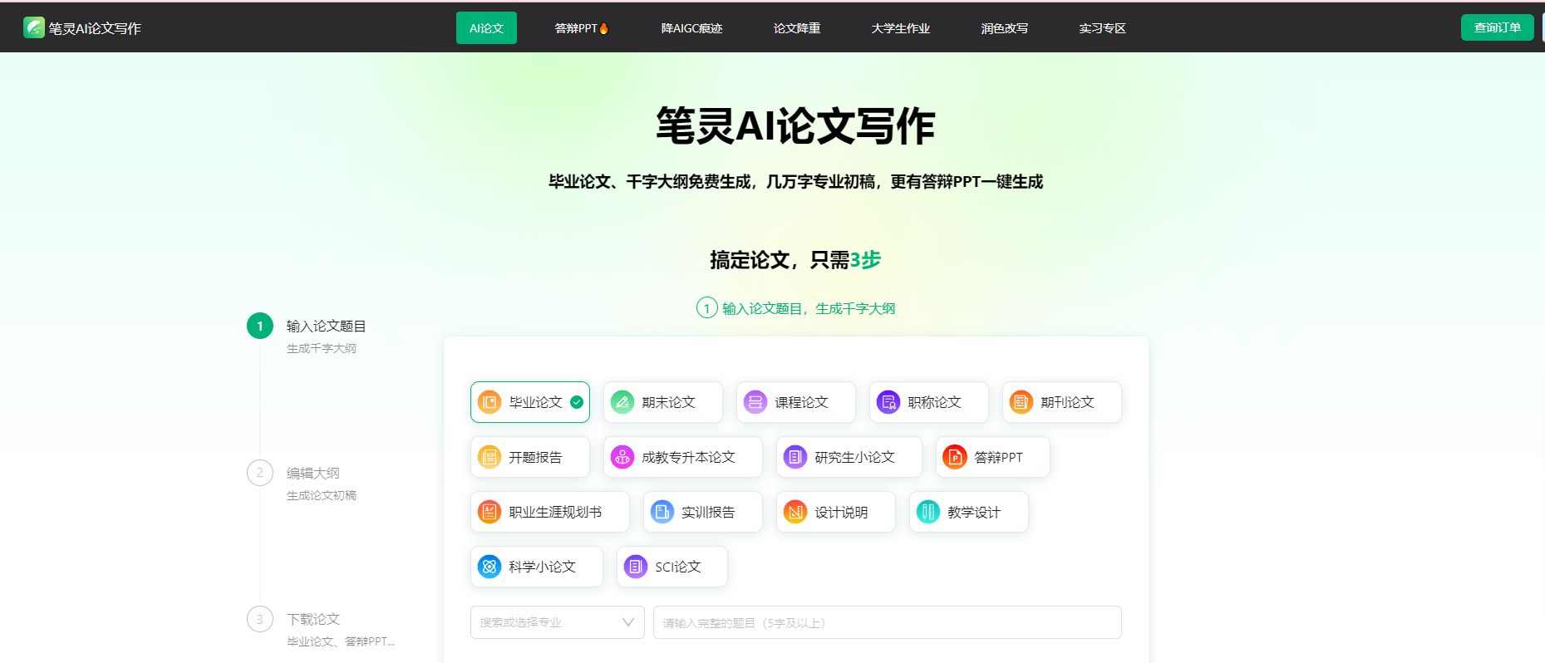Select the 课程论文 paper type
The width and height of the screenshot is (1545, 663).
pyautogui.click(x=796, y=402)
